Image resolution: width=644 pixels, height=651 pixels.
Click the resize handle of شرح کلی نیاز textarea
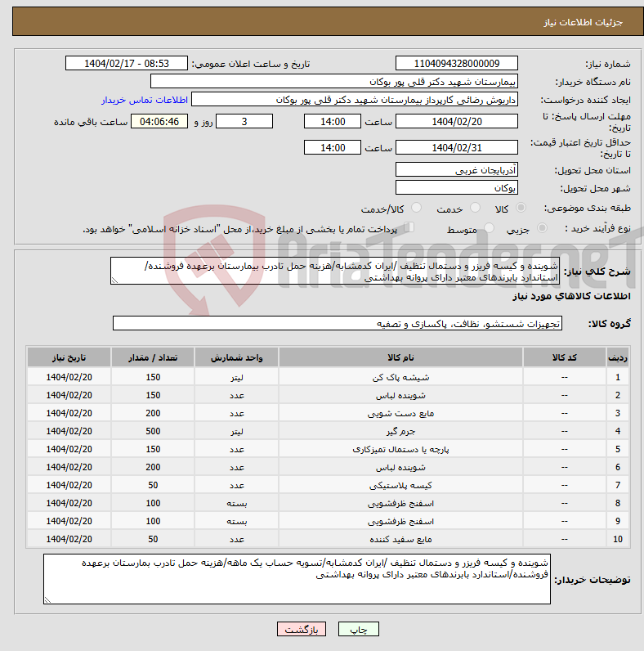(114, 281)
